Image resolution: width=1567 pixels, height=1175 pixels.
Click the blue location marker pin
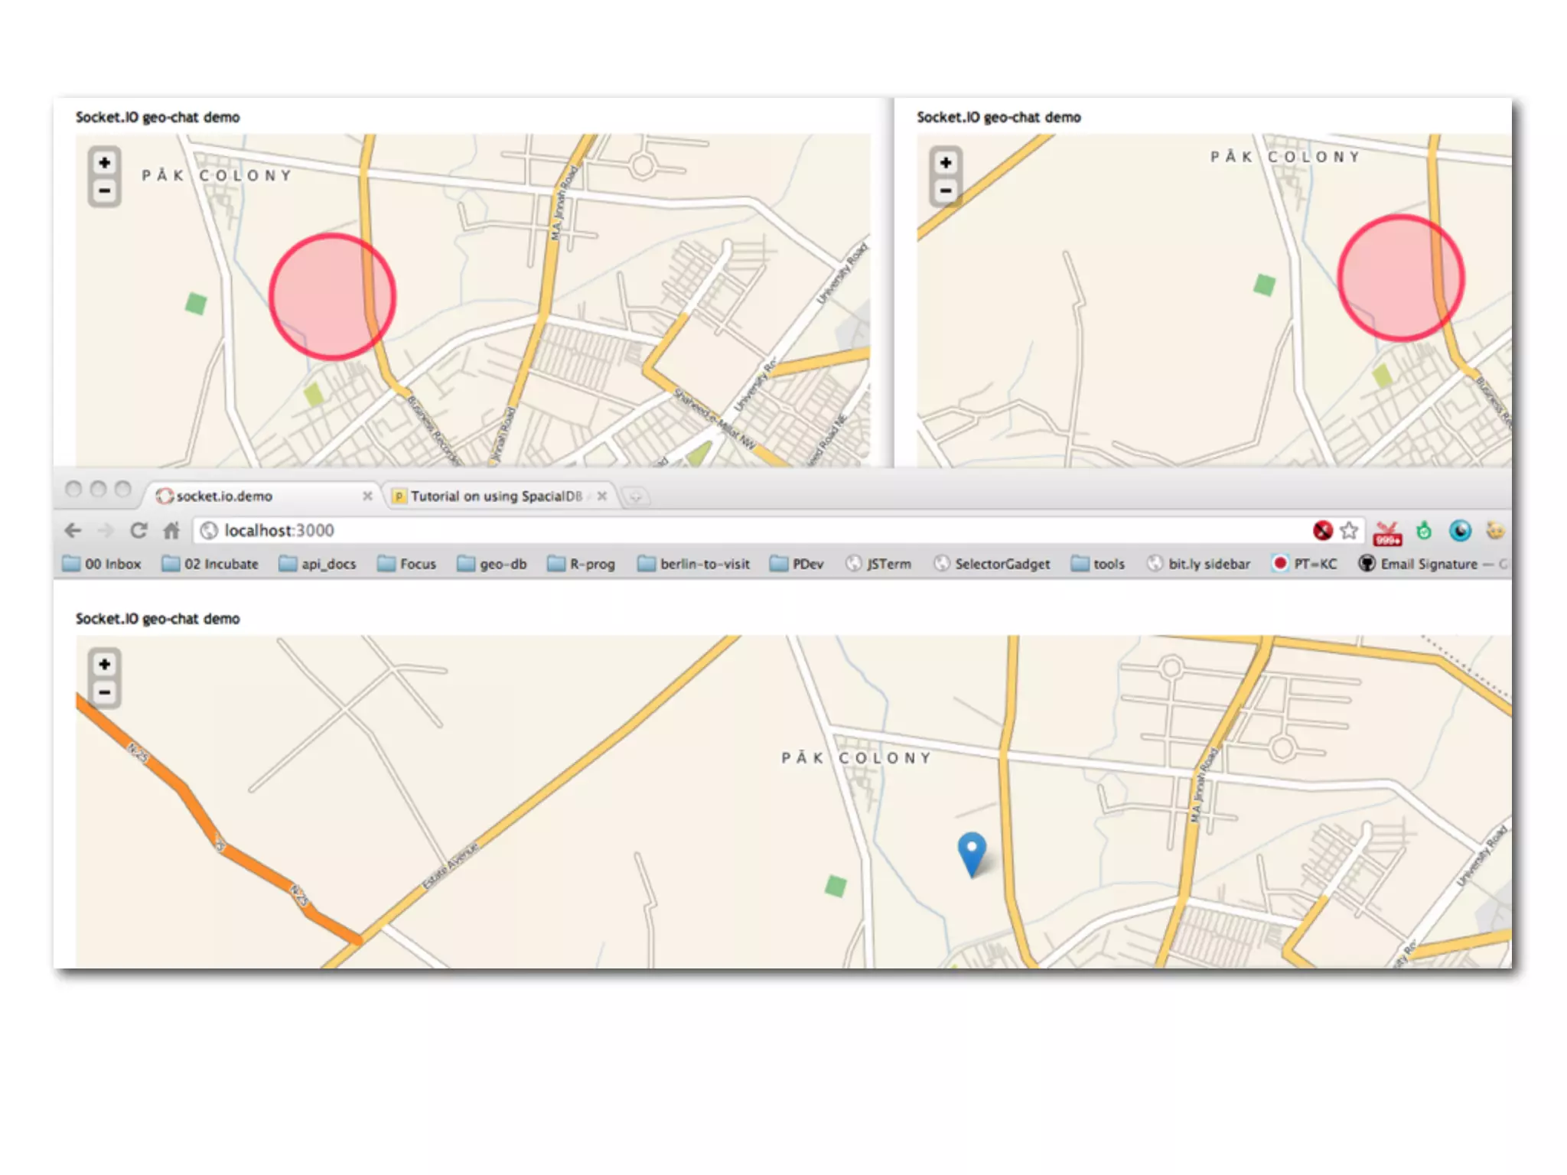[972, 851]
